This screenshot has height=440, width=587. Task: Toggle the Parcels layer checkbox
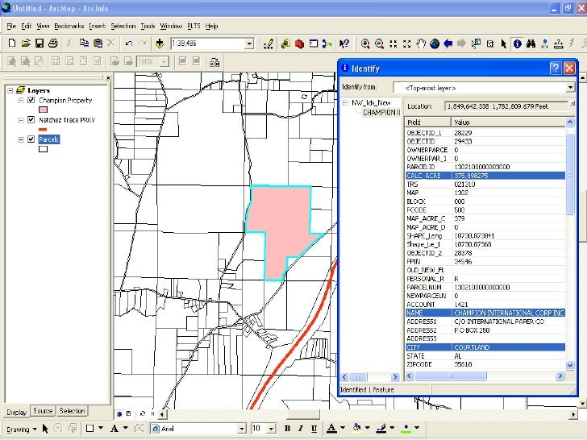click(31, 139)
